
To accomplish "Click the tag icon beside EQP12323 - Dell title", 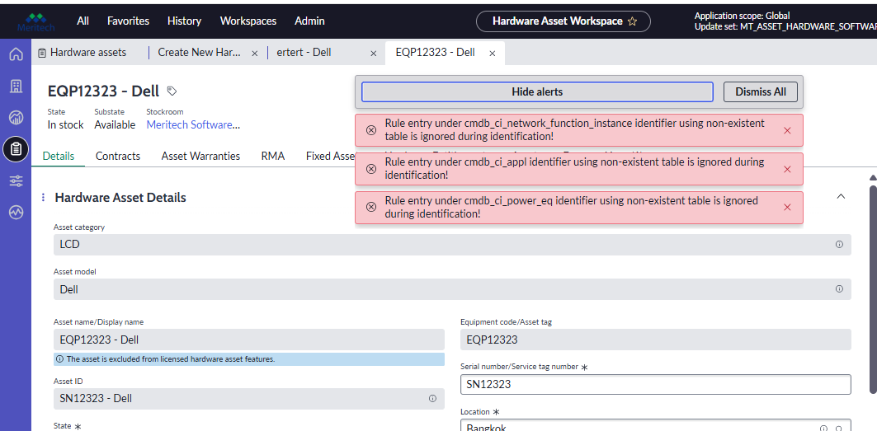I will [172, 91].
